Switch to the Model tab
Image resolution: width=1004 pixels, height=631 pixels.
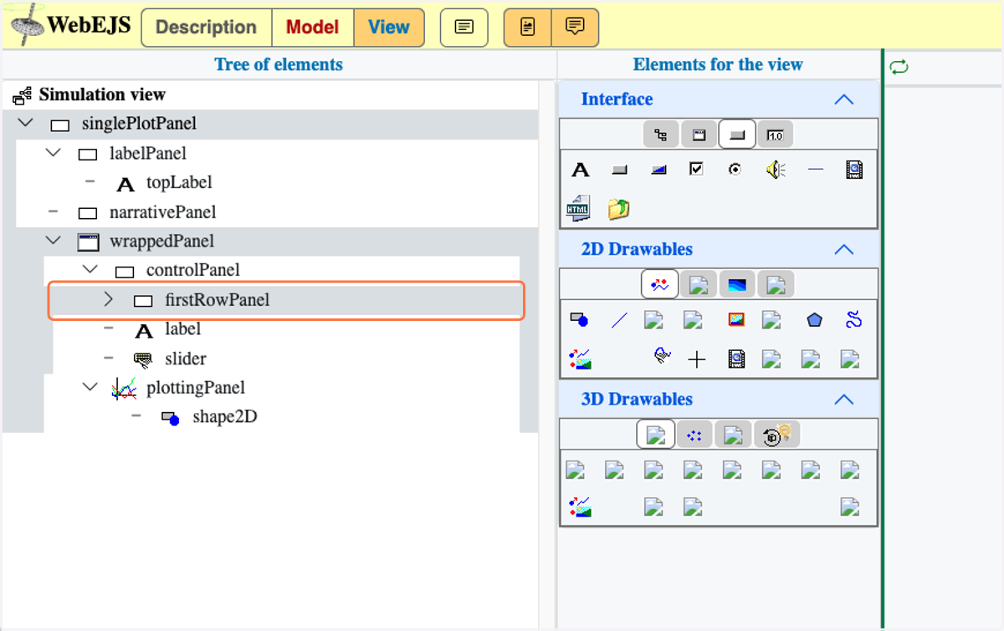(313, 27)
